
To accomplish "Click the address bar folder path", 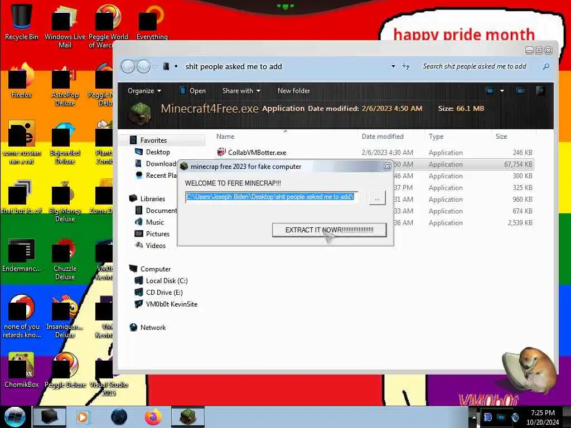I will coord(234,67).
